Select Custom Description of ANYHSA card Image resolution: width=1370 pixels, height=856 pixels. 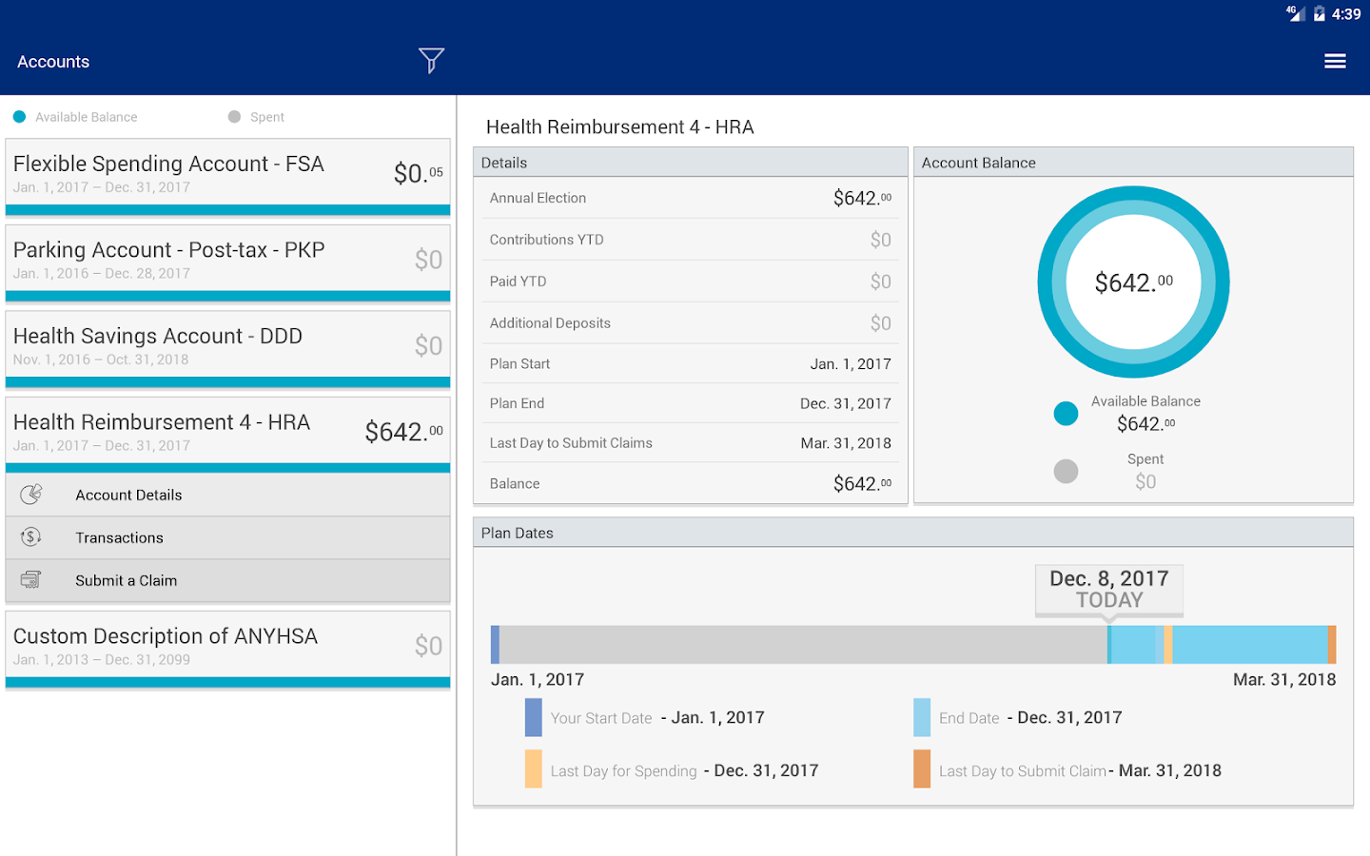click(x=227, y=650)
